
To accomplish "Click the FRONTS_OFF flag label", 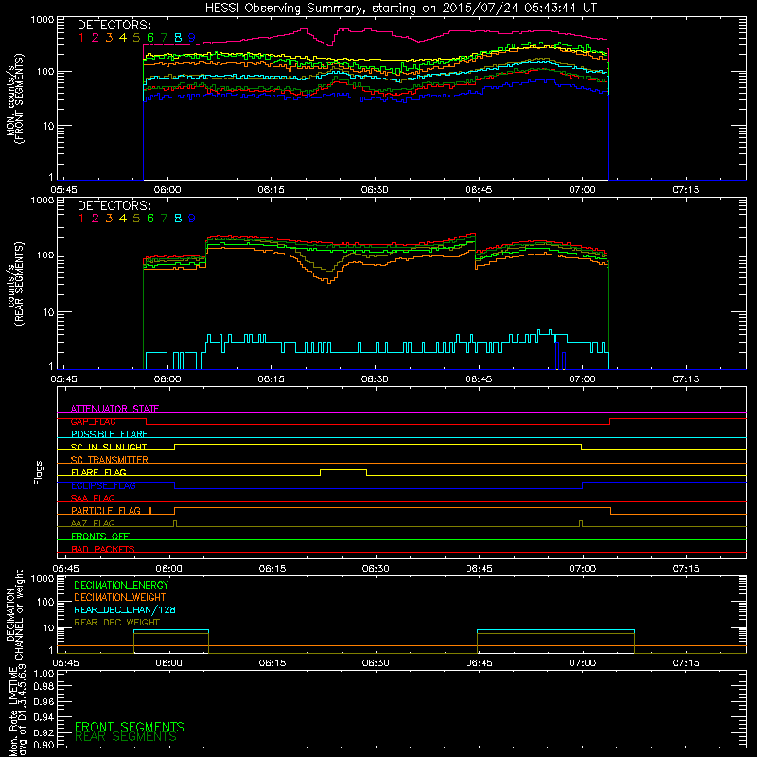I will pyautogui.click(x=100, y=536).
